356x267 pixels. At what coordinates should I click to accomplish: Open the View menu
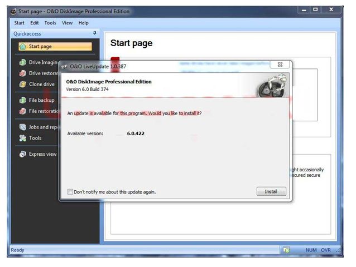(67, 23)
